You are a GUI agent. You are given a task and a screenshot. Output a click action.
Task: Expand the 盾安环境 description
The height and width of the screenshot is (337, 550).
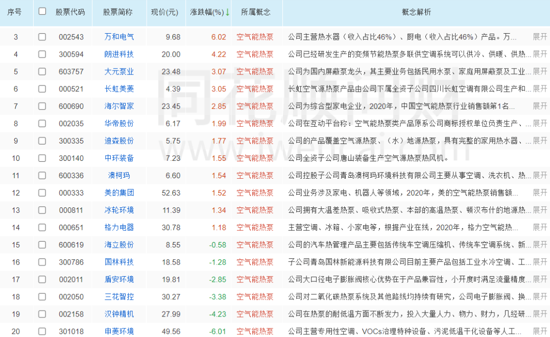click(x=540, y=279)
